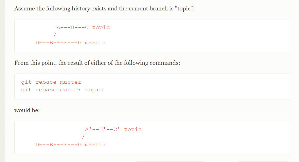299x162 pixels.
Task: Click commit G in the original history diagram
Action: 80,43
